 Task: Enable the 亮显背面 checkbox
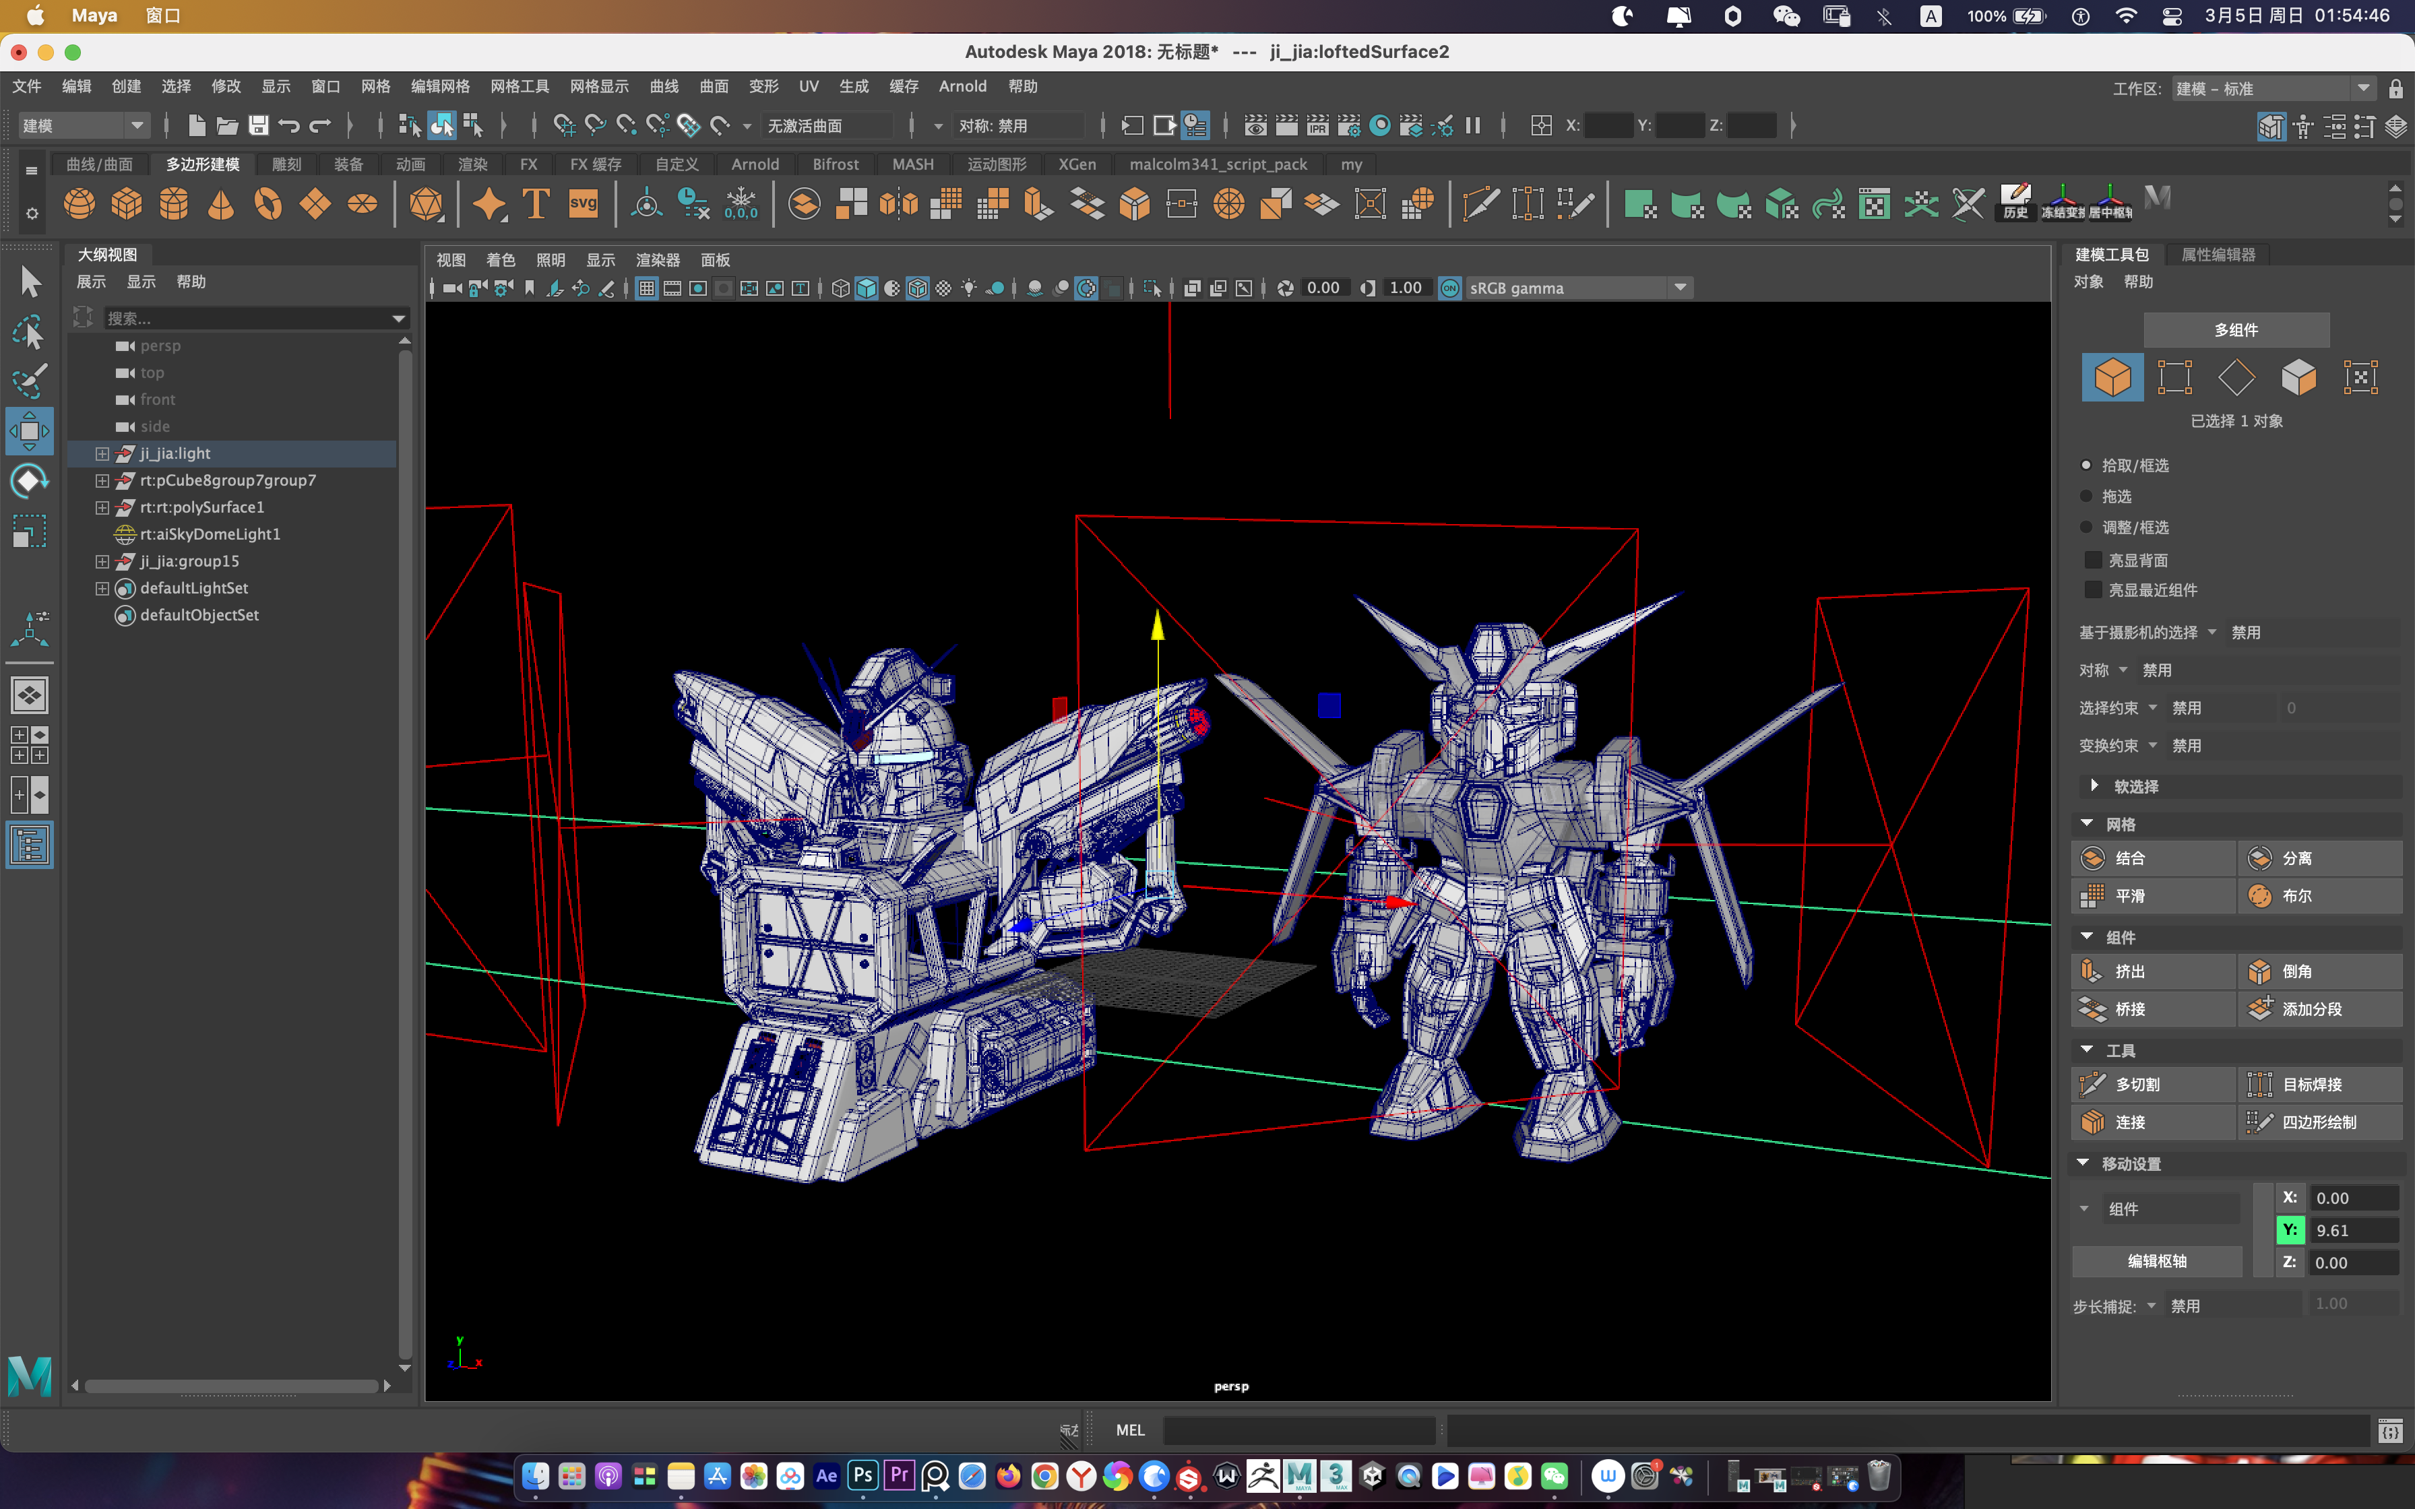pos(2094,560)
